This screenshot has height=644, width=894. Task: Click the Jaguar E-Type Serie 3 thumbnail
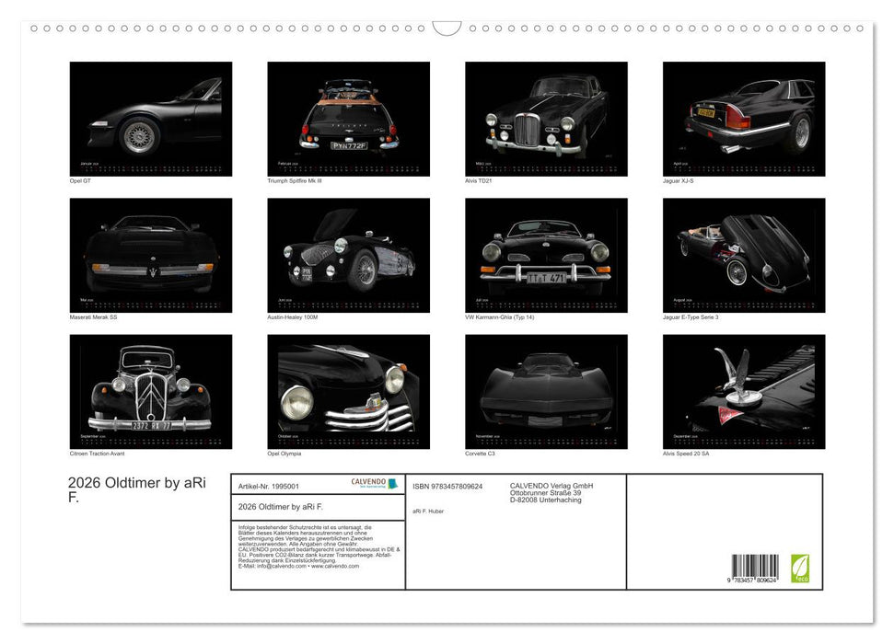[743, 252]
